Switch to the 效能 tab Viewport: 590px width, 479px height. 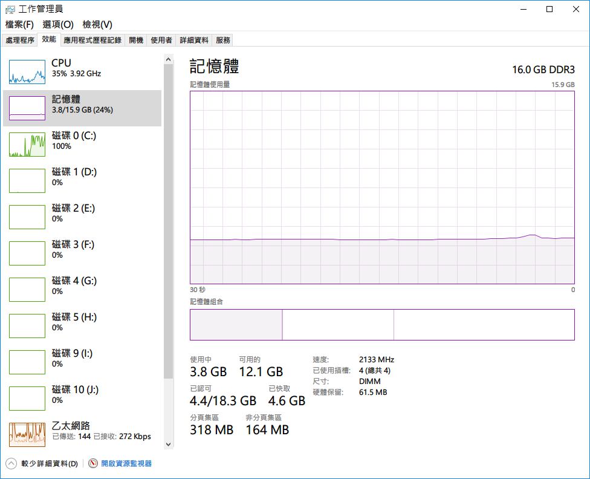point(49,39)
